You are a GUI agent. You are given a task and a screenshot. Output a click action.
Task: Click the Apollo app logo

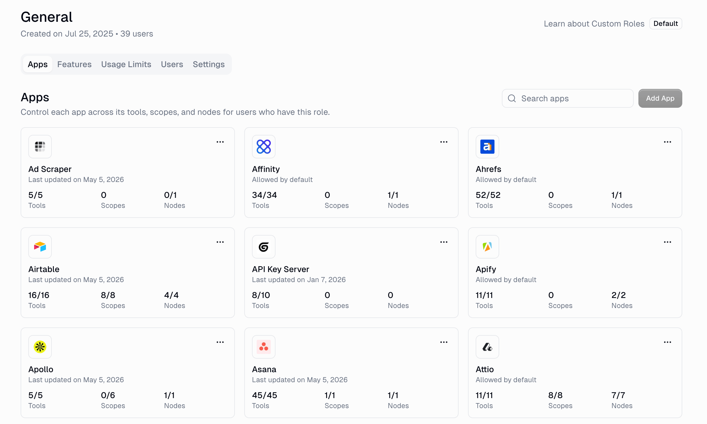point(40,347)
